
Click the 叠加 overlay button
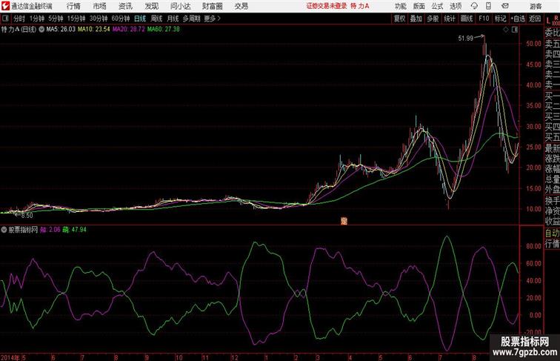click(416, 19)
